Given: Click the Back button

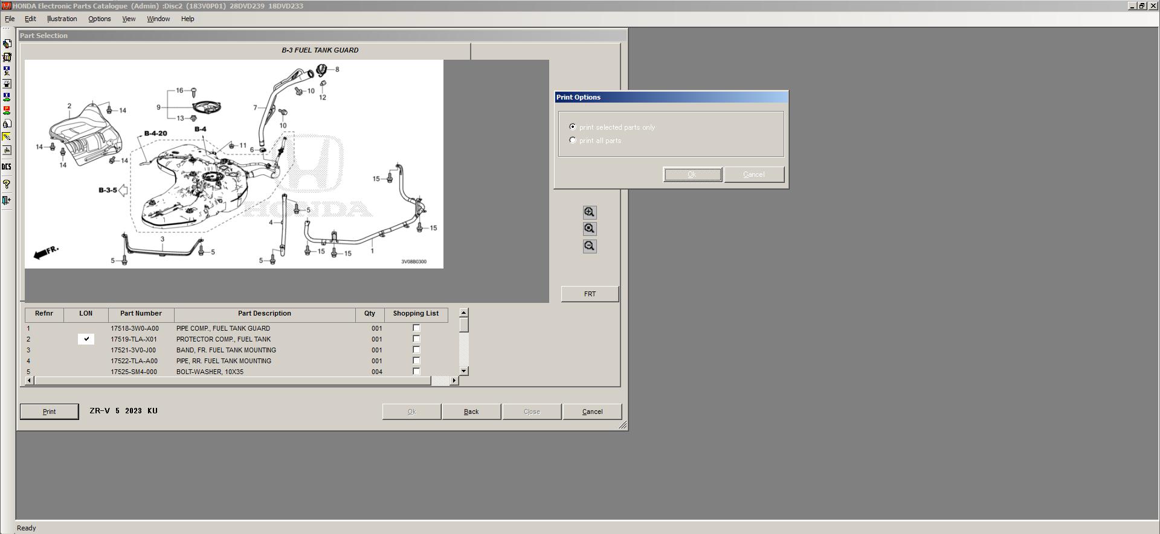Looking at the screenshot, I should pos(471,412).
